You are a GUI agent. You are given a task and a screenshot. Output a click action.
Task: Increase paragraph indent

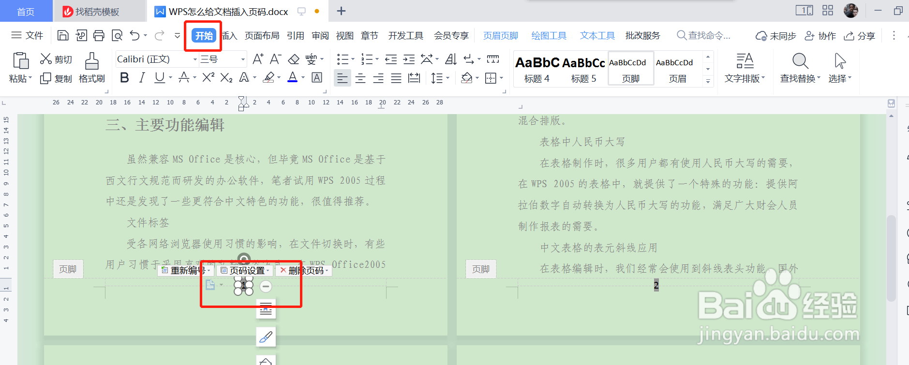(x=409, y=59)
